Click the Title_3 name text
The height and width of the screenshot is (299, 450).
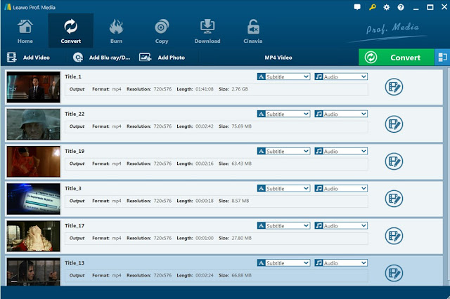[x=73, y=188]
